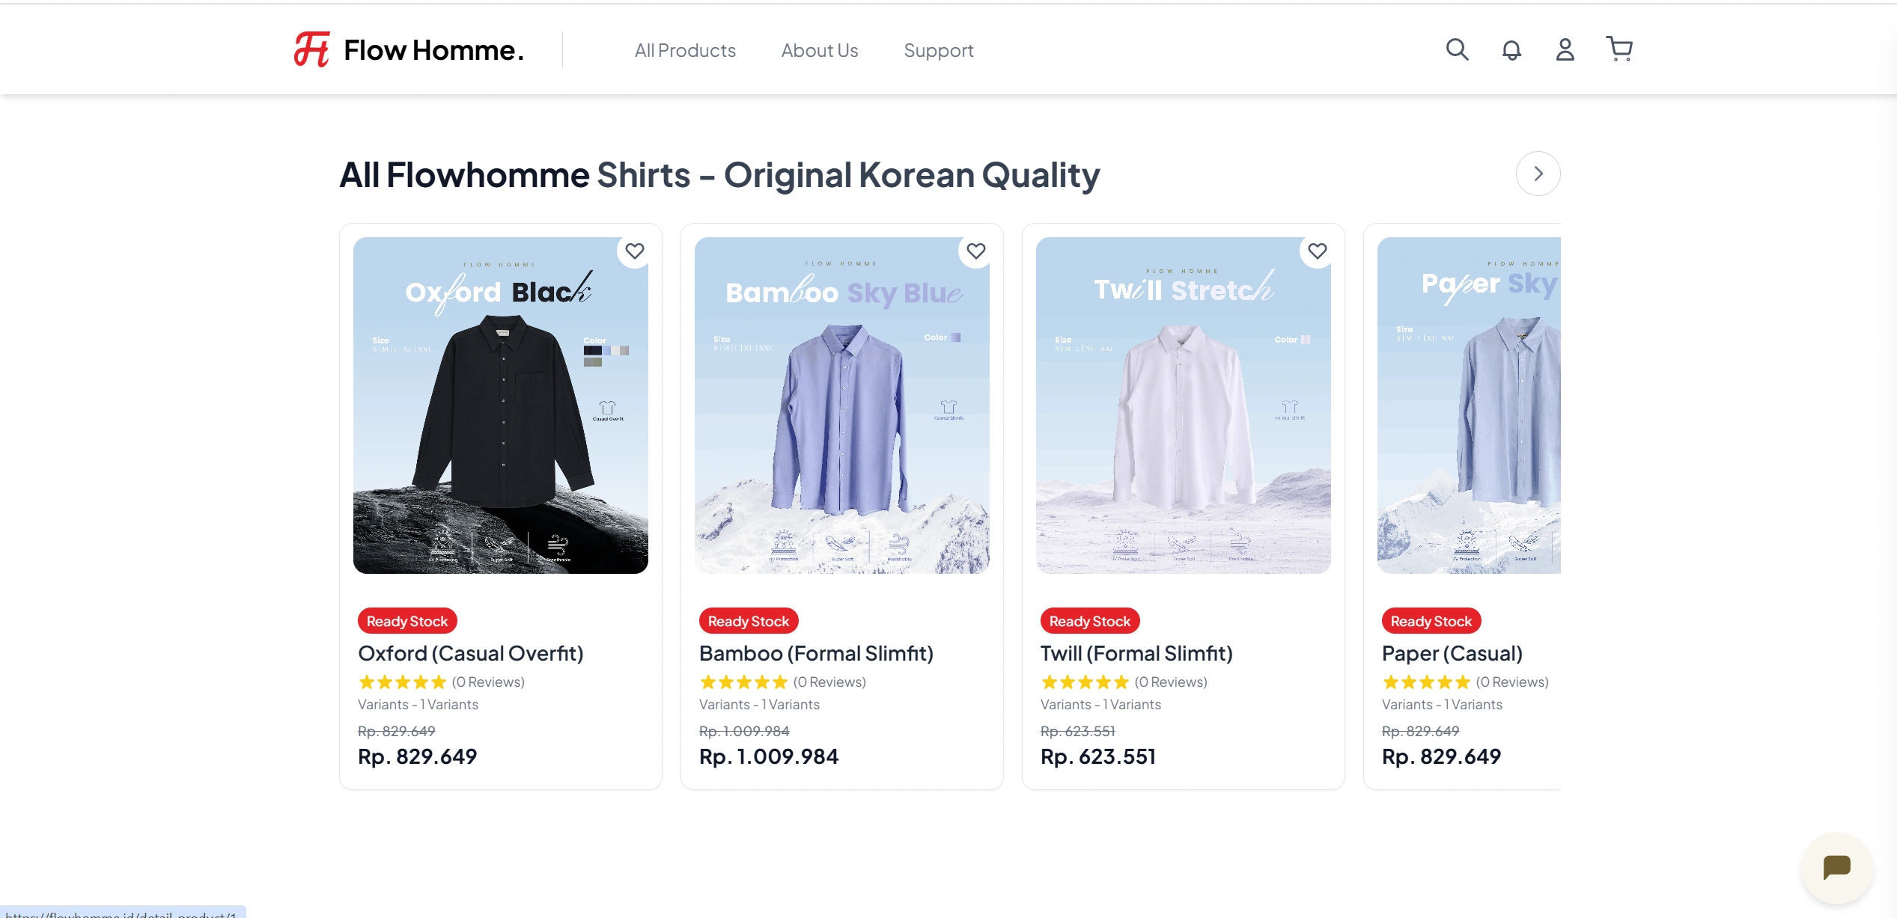This screenshot has height=918, width=1897.
Task: Click the notification bell icon
Action: coord(1511,50)
